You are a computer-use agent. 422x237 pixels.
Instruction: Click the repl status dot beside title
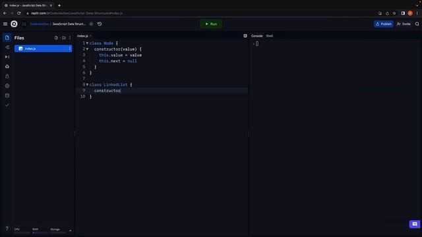91,24
